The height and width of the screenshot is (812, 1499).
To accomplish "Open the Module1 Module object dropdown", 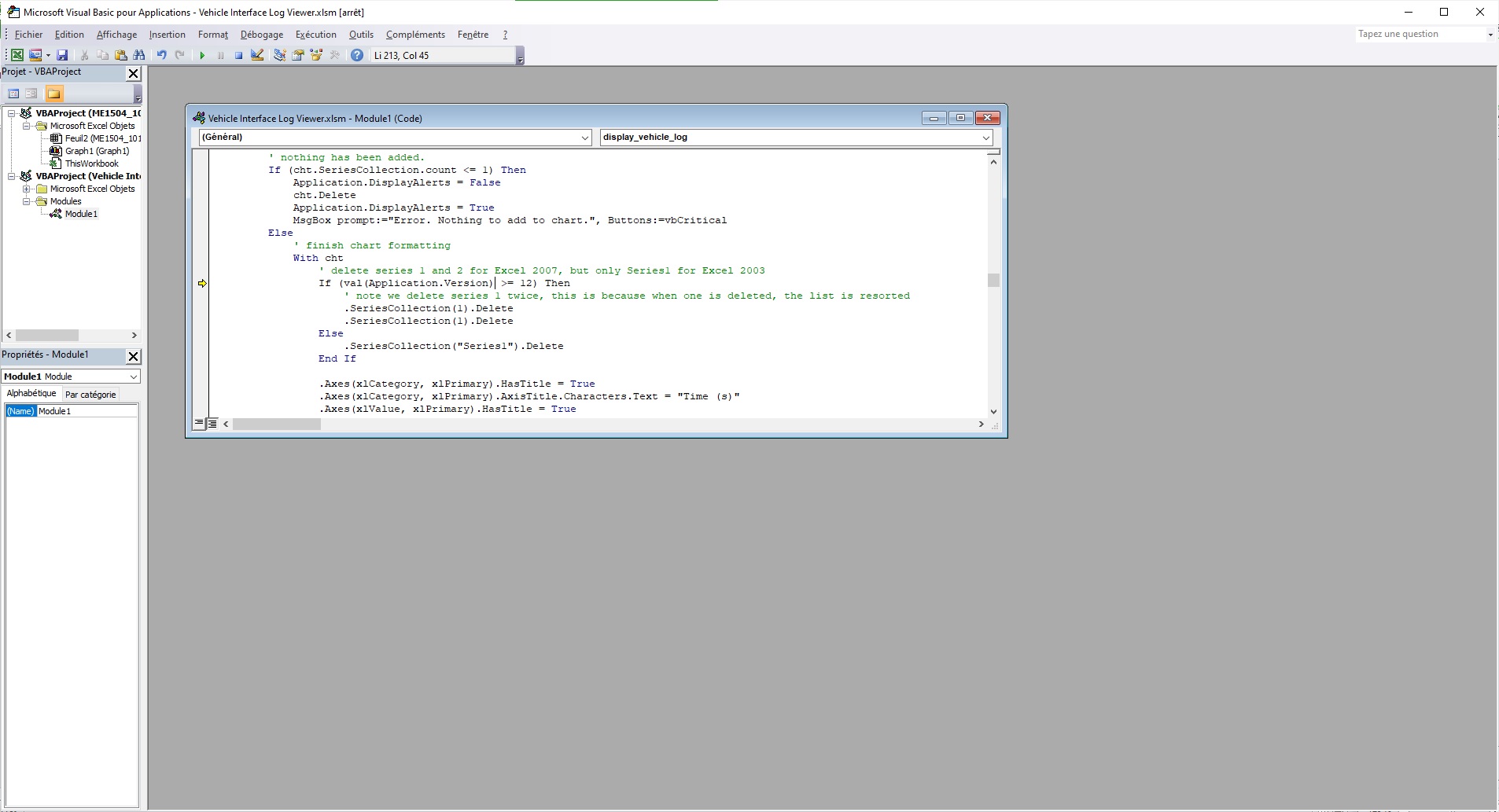I will (133, 377).
